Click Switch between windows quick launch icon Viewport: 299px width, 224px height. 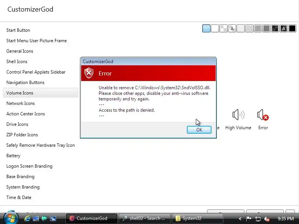[x=53, y=218]
